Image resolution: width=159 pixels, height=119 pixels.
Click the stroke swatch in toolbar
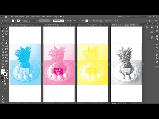point(5,74)
